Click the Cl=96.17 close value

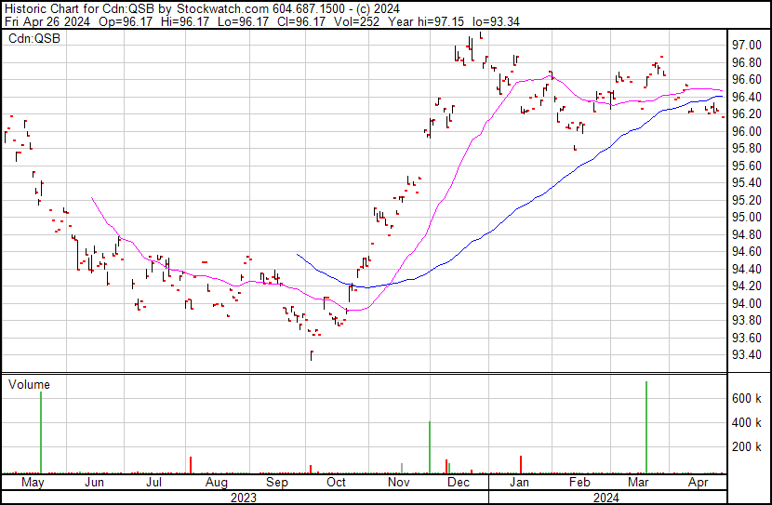pyautogui.click(x=300, y=21)
